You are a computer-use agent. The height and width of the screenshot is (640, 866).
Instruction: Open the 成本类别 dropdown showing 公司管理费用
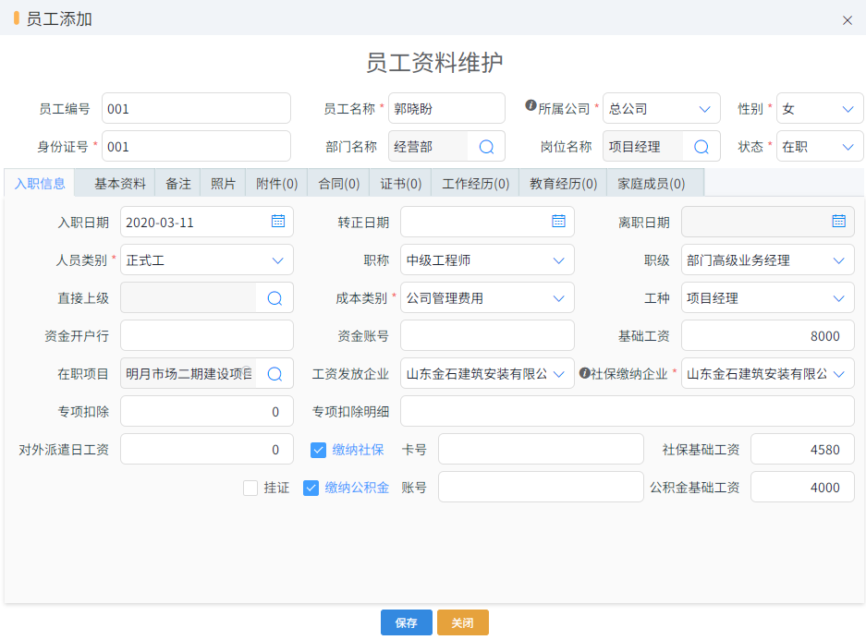click(487, 298)
